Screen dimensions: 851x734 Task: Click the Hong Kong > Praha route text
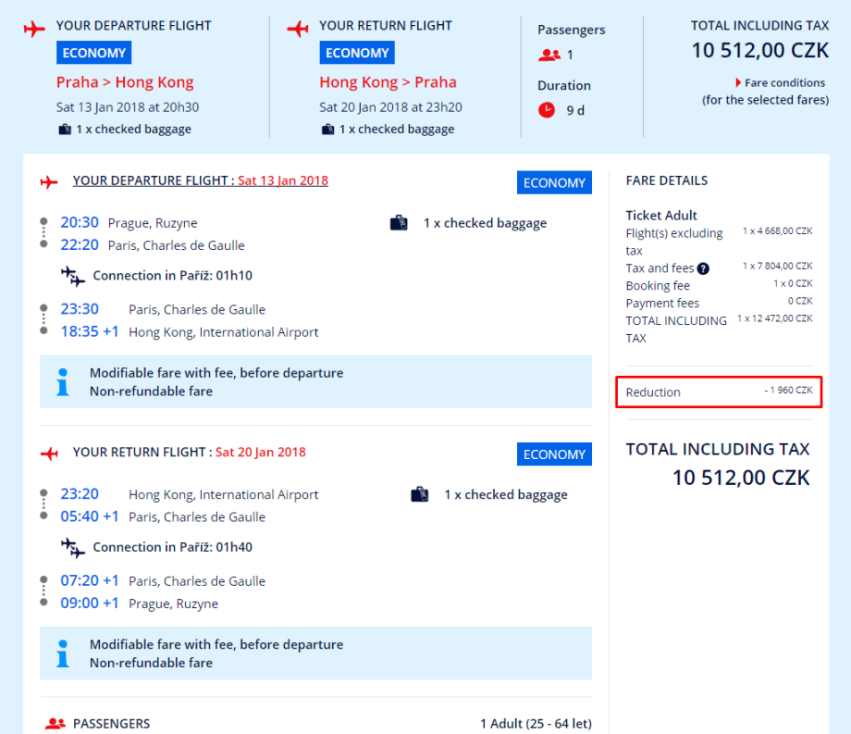coord(388,82)
